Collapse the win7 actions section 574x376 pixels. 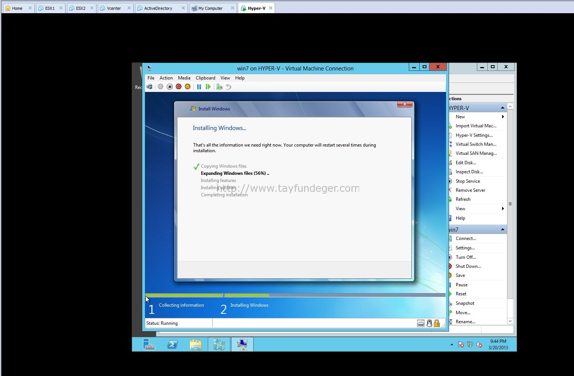pos(502,229)
